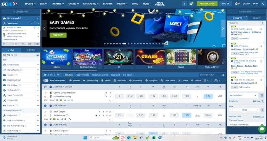Open live chat bubble
Viewport: 267px width, 141px height.
262,129
